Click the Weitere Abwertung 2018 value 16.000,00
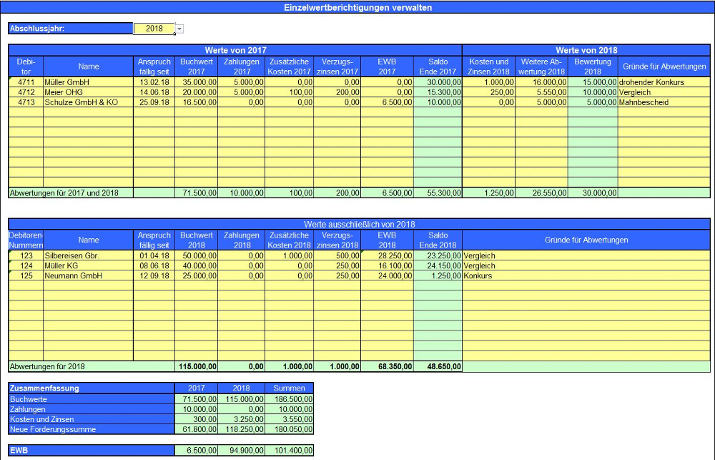 coord(542,82)
